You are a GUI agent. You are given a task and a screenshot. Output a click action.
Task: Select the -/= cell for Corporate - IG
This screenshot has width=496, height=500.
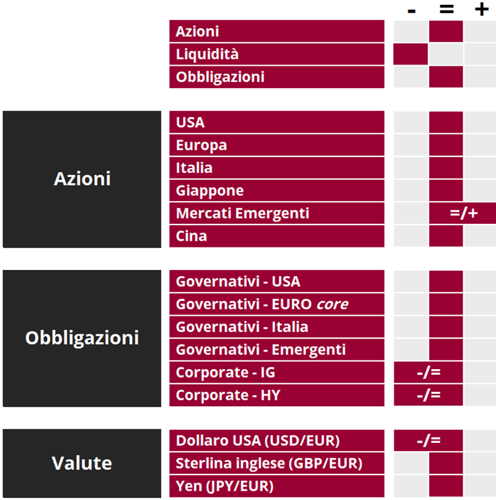coord(428,372)
